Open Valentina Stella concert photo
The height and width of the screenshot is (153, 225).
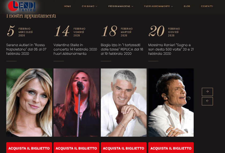coord(76,102)
